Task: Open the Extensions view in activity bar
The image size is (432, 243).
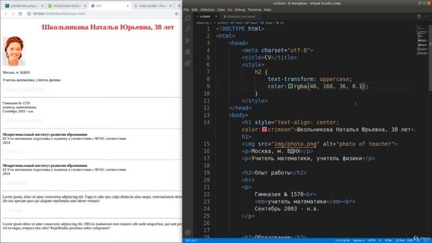Action: 188,63
